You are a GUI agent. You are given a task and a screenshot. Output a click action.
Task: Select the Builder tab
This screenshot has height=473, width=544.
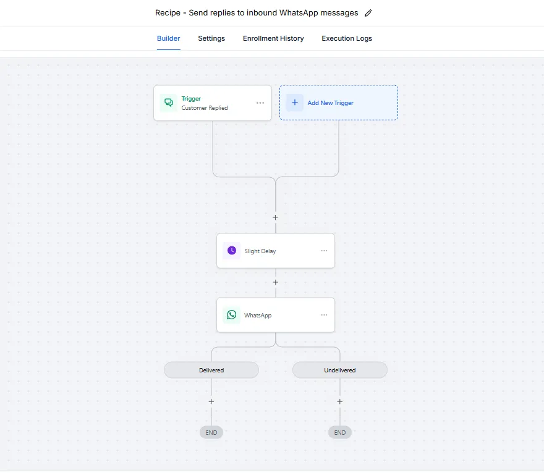coord(169,38)
